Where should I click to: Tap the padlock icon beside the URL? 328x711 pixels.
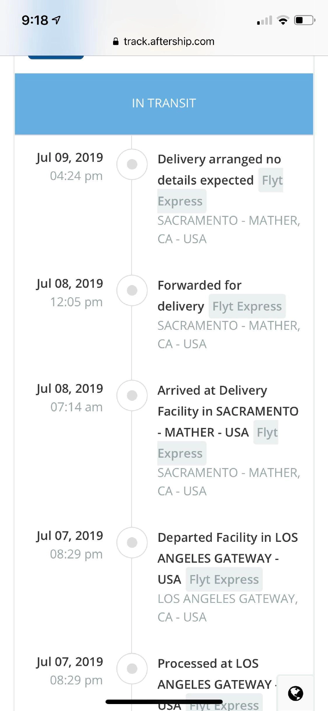pyautogui.click(x=115, y=42)
